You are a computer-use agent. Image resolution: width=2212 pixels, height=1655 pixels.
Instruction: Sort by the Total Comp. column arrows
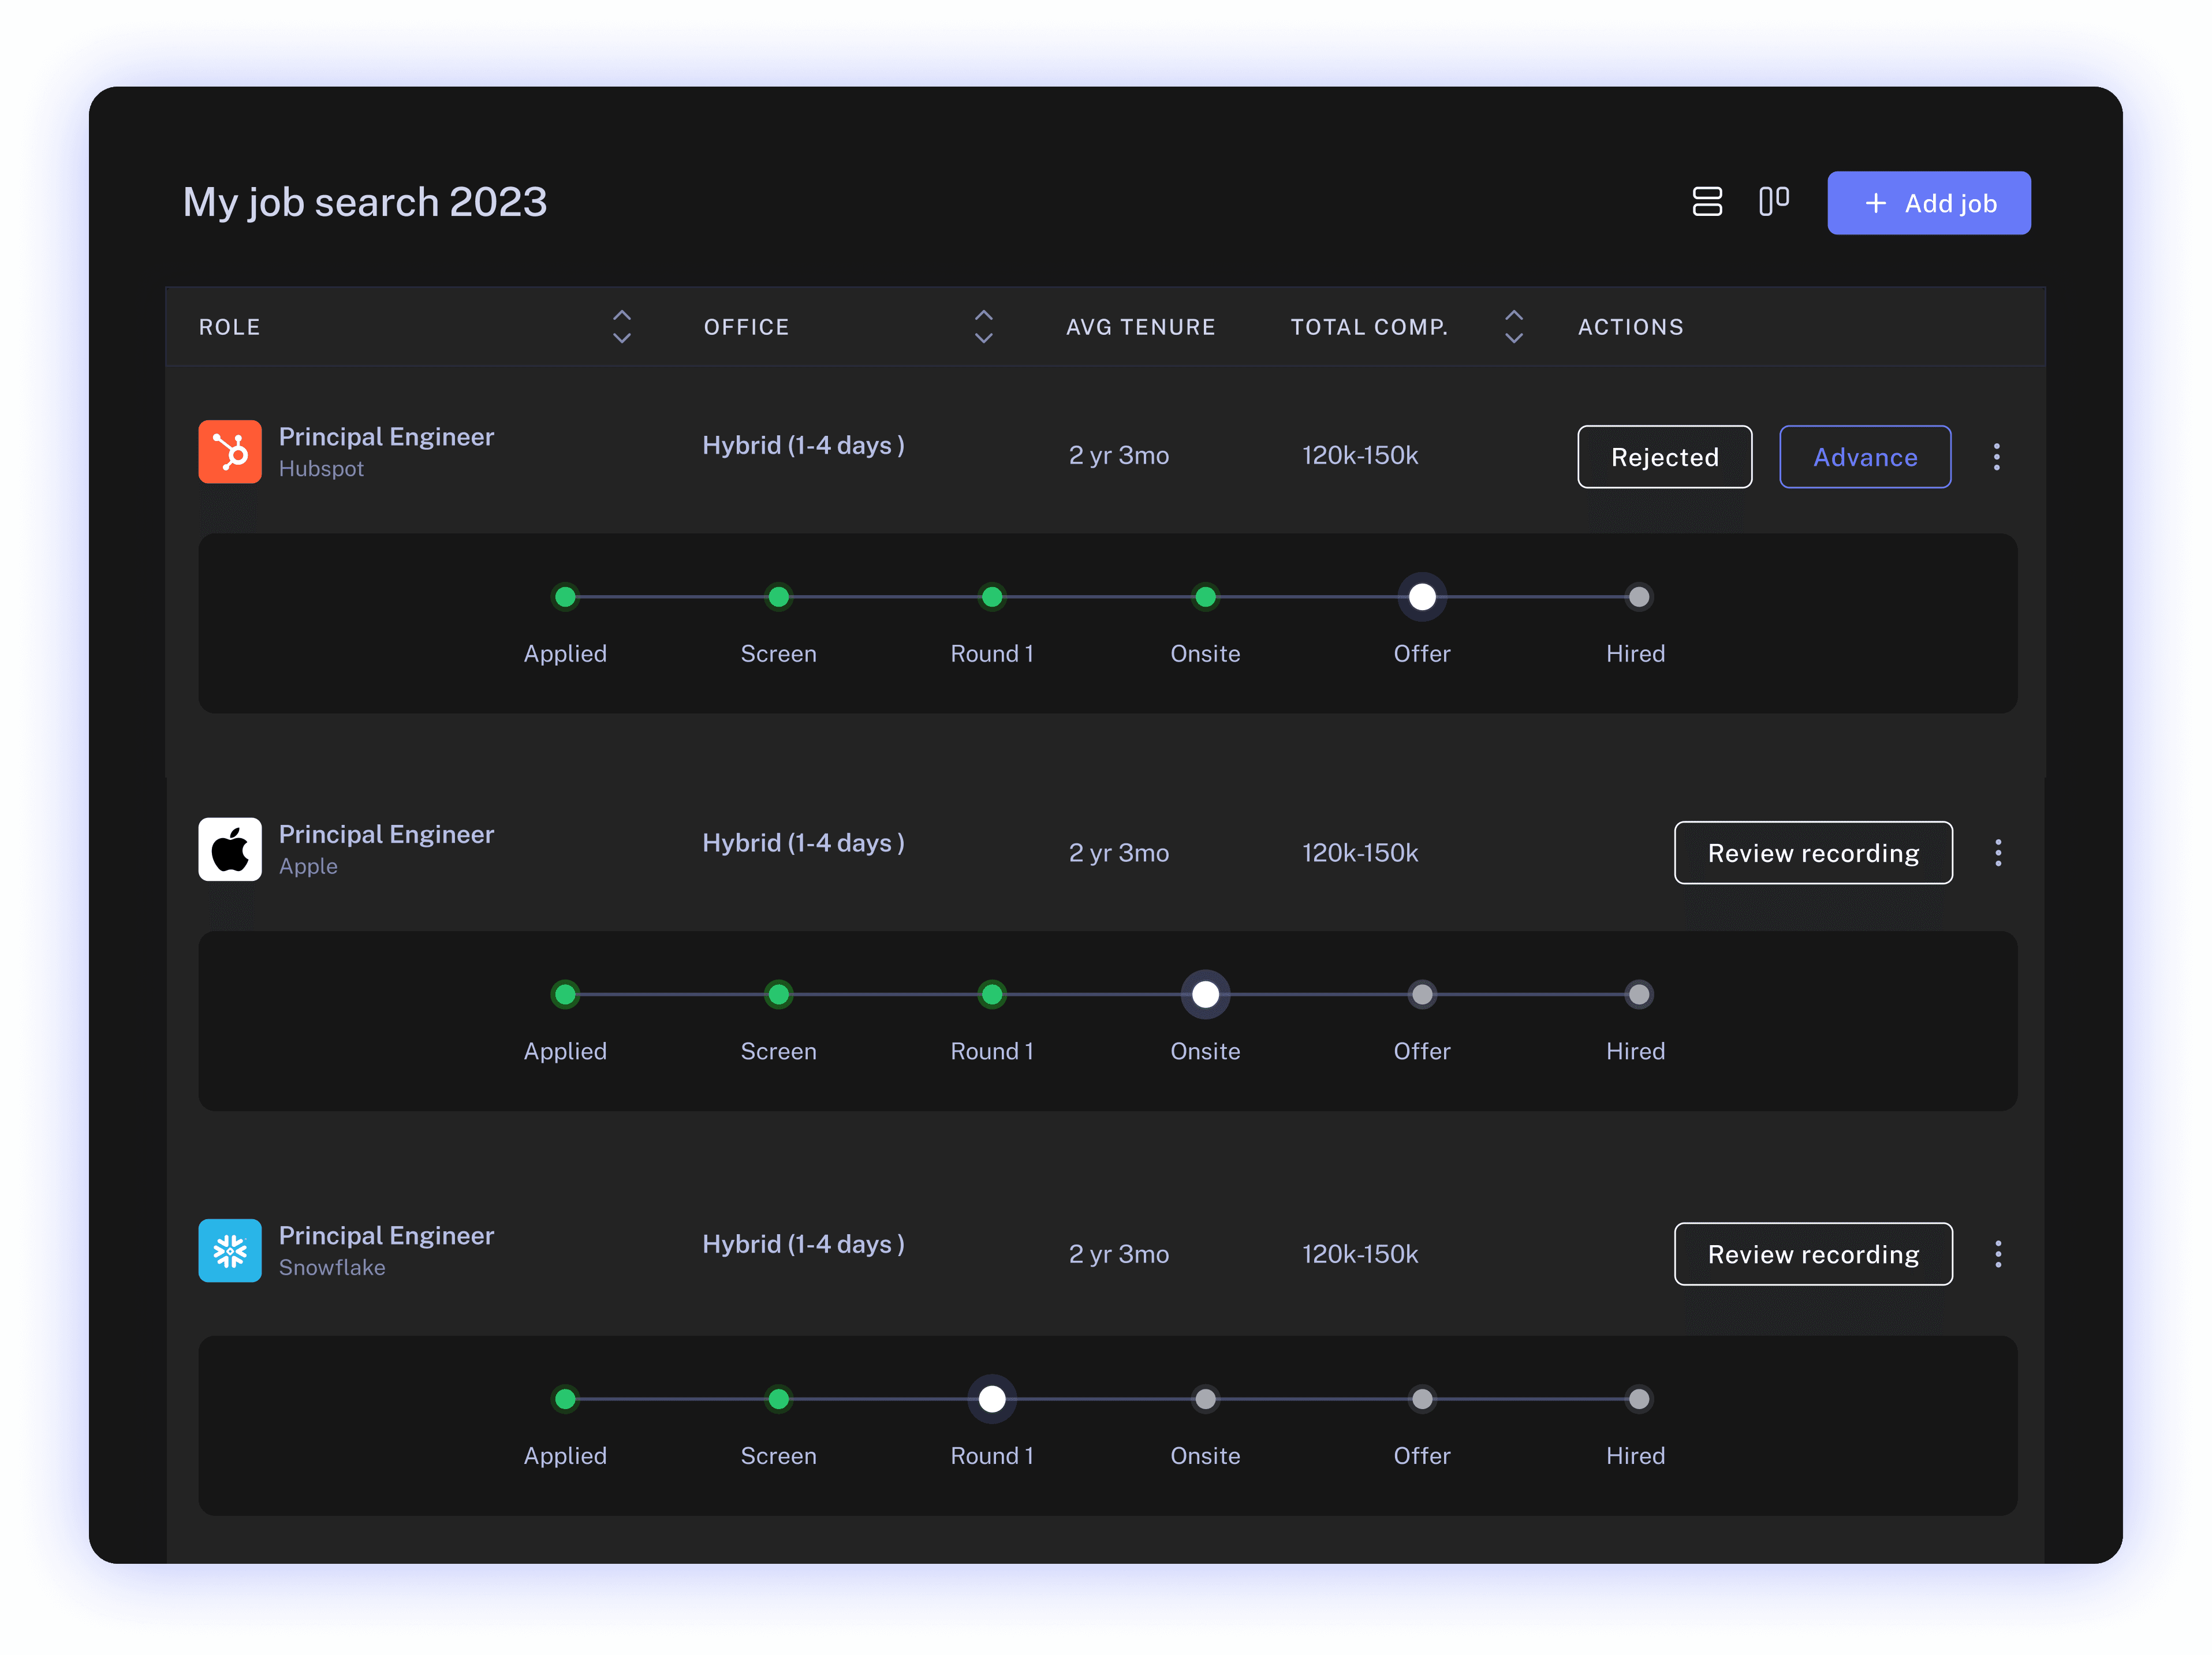click(1513, 327)
